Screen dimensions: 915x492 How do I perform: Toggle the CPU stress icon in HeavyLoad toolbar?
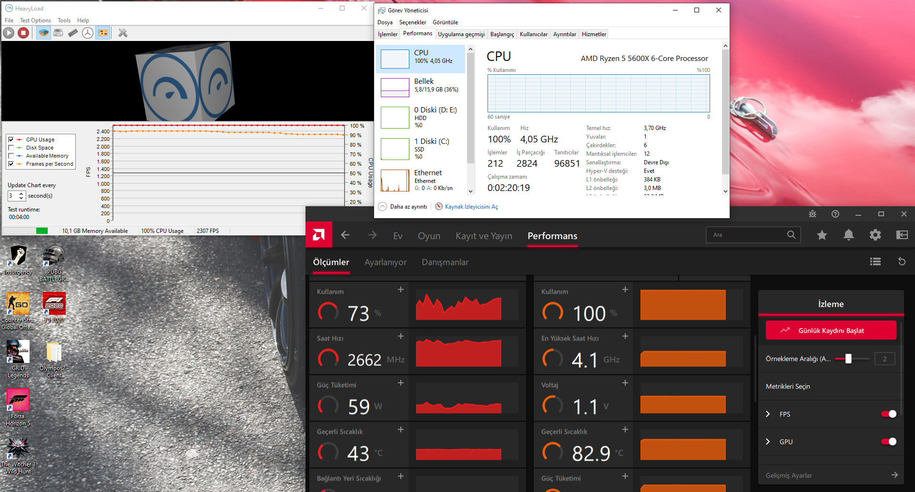[43, 33]
